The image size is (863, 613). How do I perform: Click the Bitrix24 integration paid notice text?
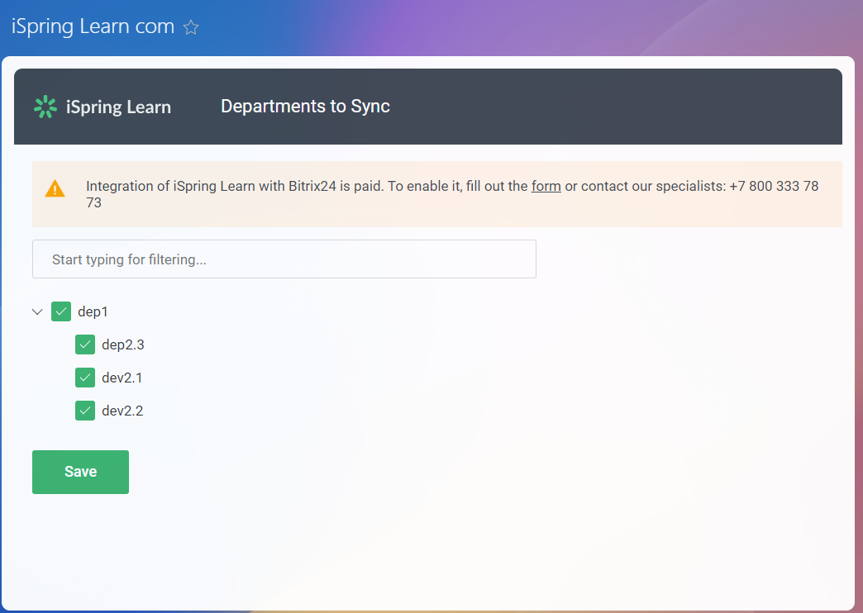point(306,186)
